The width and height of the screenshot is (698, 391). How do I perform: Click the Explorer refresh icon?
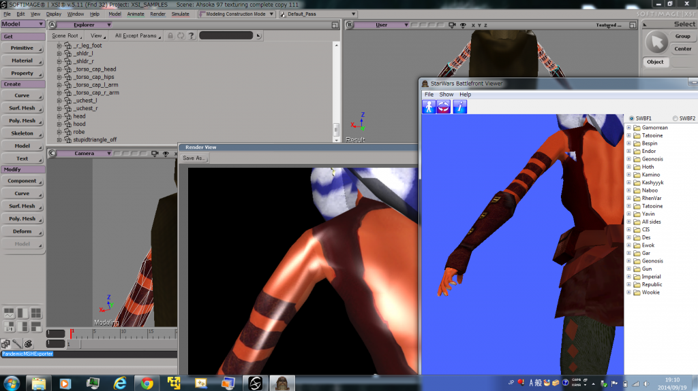coord(181,35)
